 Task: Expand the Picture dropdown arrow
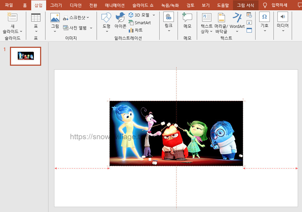coord(55,32)
